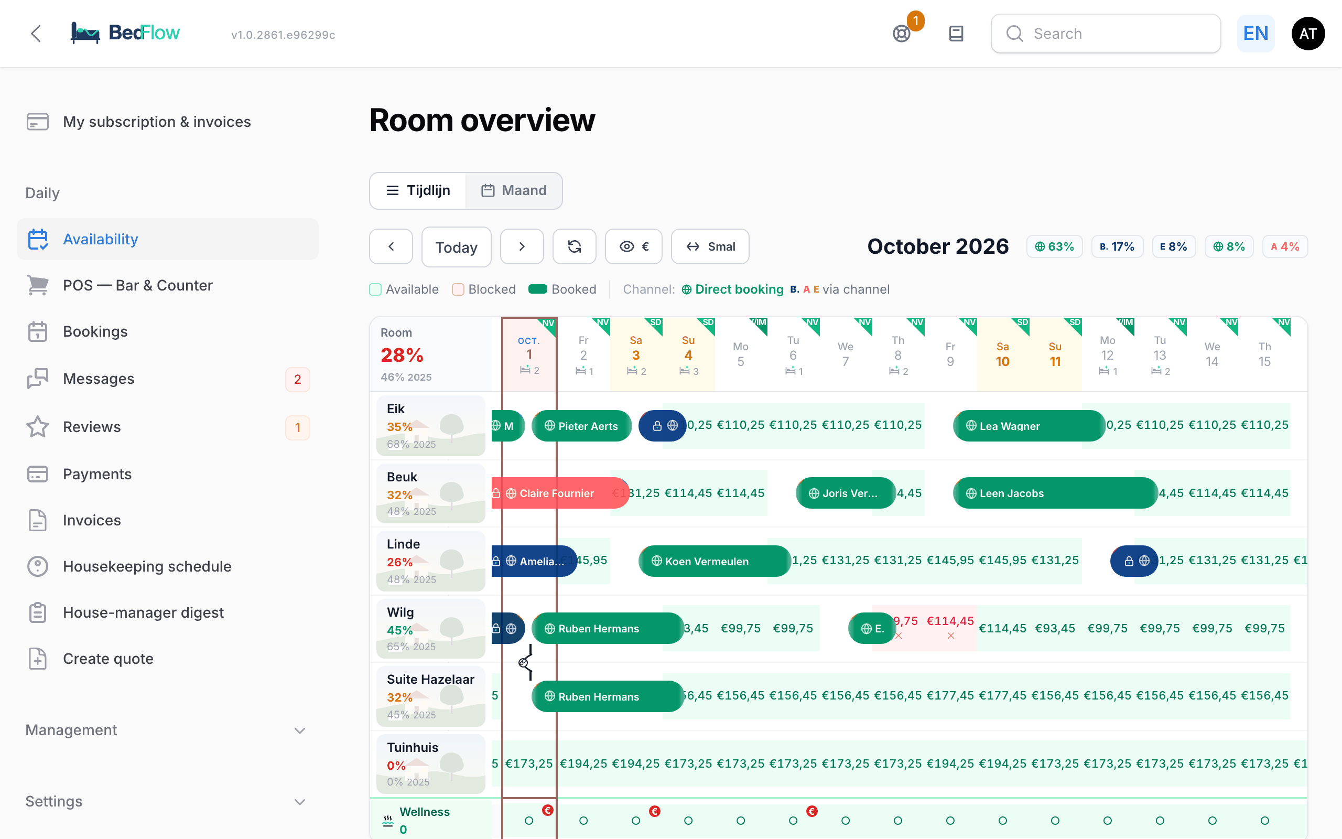The height and width of the screenshot is (839, 1342).
Task: Click the refresh icon button
Action: [575, 246]
